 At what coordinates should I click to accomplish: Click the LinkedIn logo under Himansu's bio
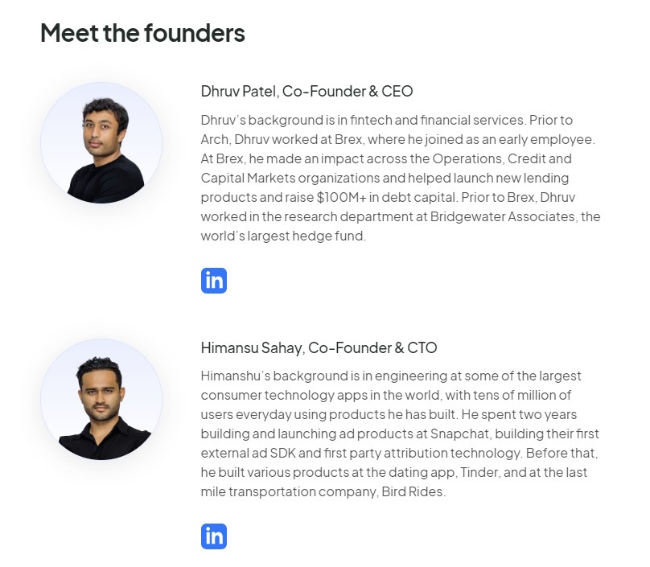[x=213, y=536]
